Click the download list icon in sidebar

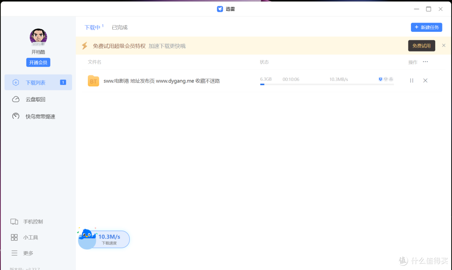pyautogui.click(x=15, y=82)
